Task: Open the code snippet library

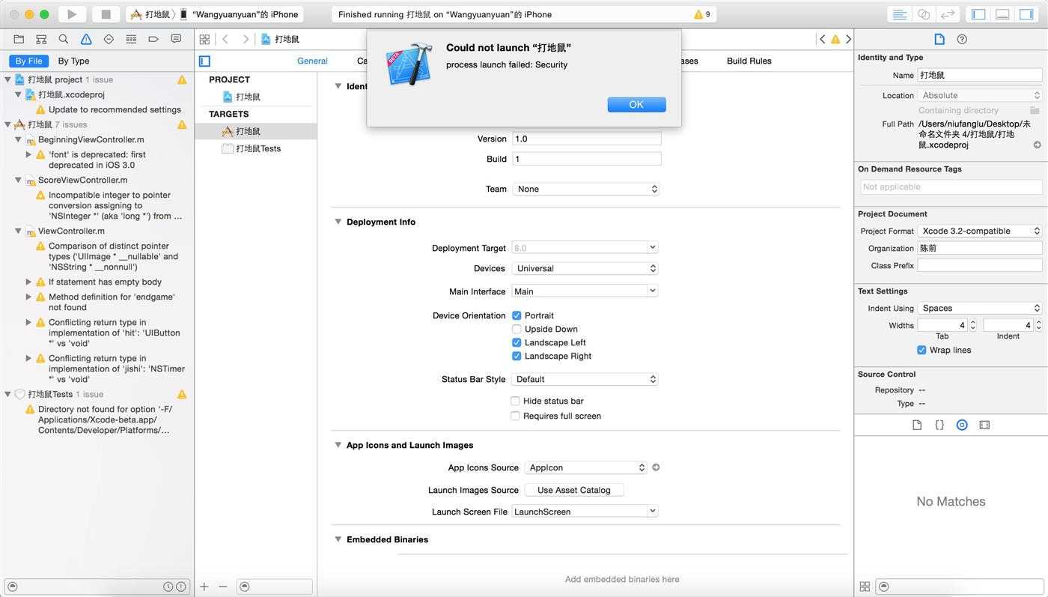Action: pyautogui.click(x=939, y=425)
